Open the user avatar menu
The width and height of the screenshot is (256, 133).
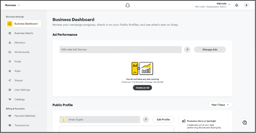coord(246,5)
